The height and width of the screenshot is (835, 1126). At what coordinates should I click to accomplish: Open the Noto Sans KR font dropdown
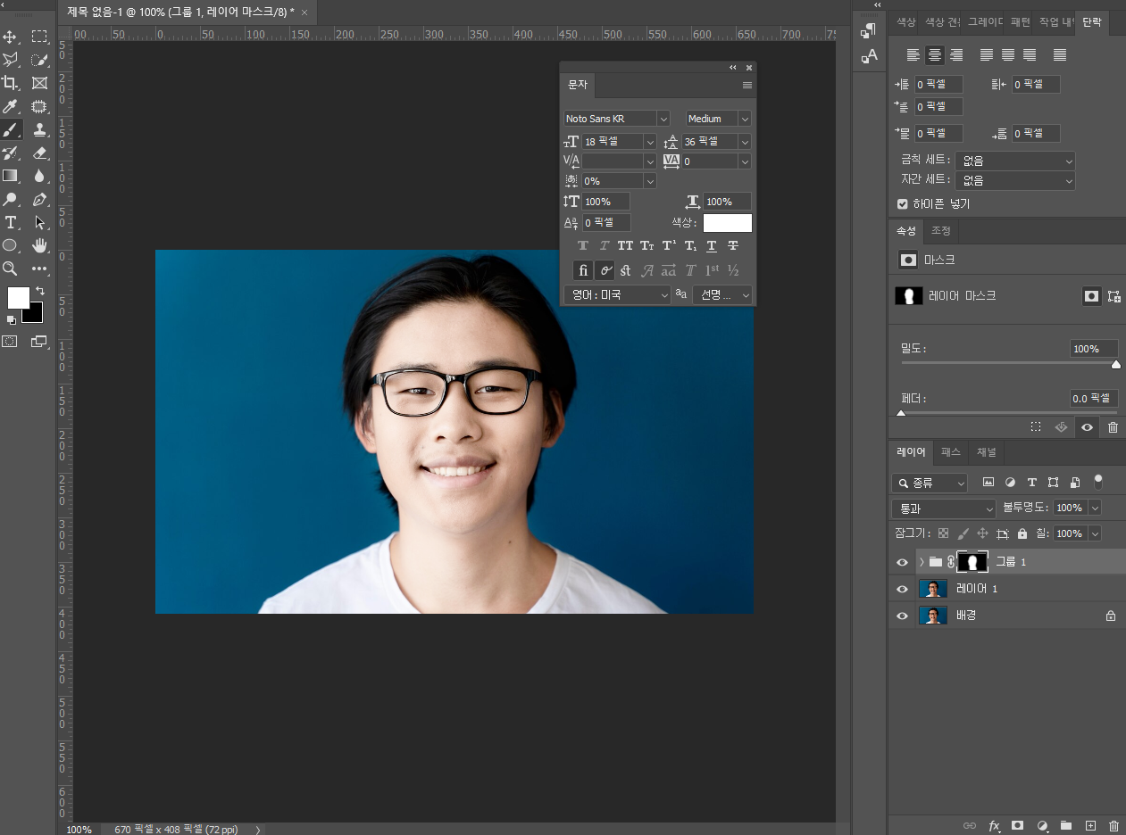click(663, 119)
